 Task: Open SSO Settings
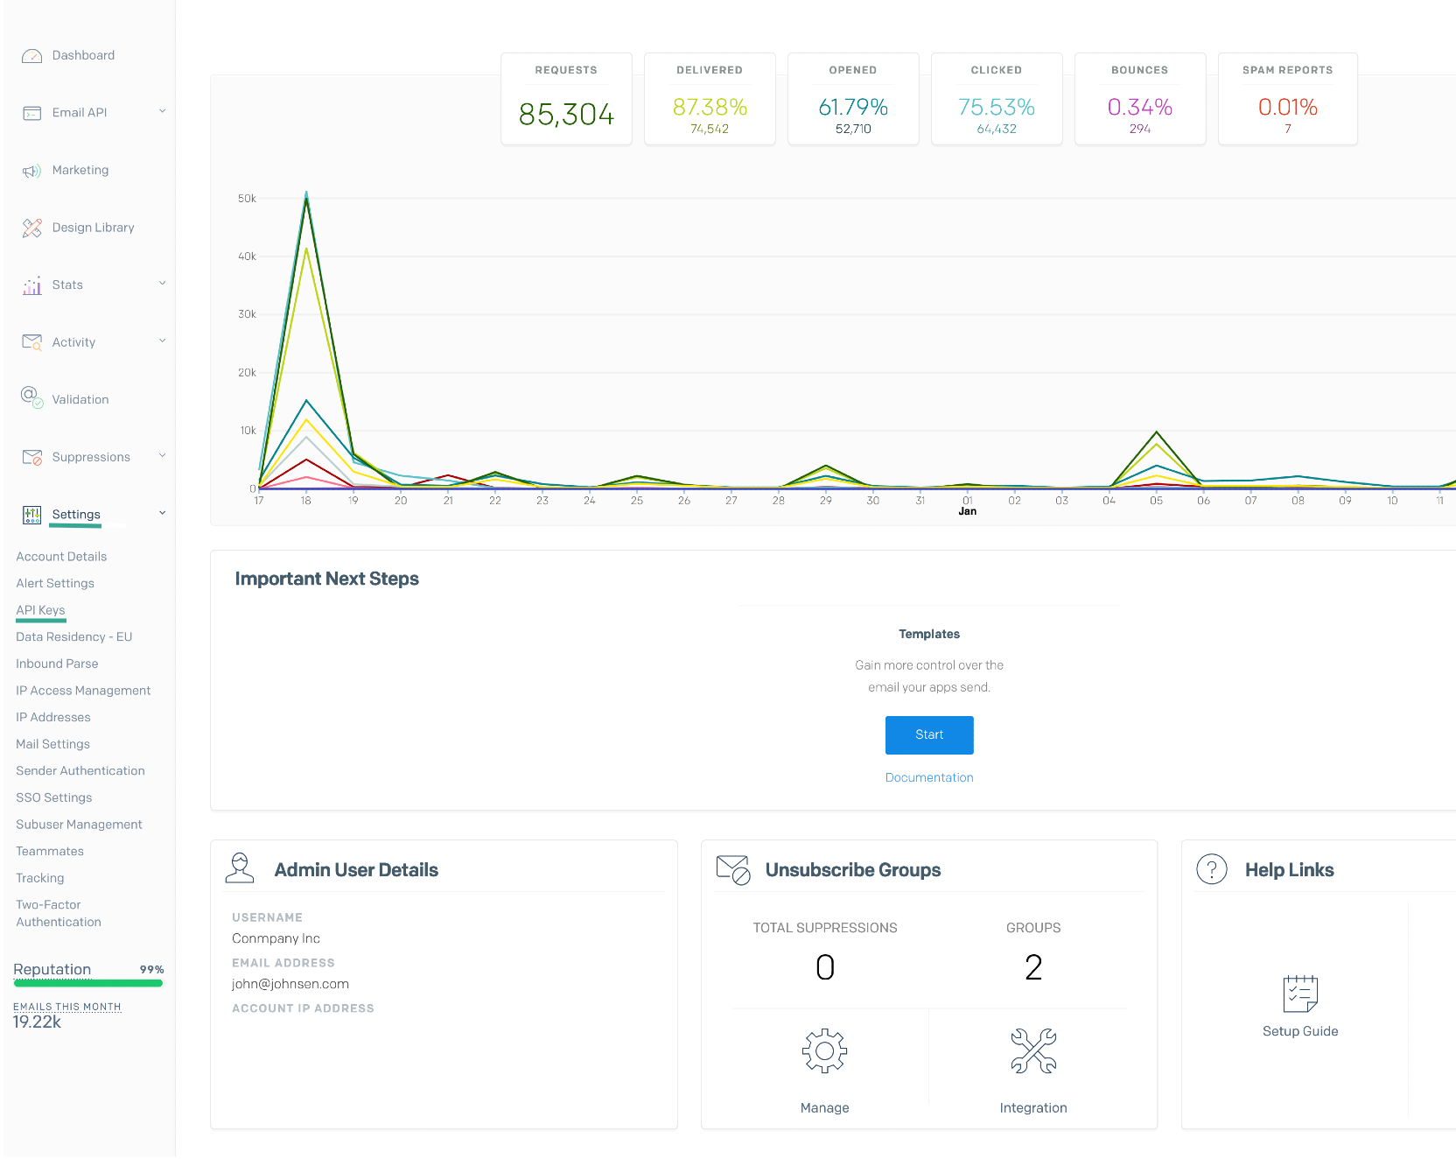click(54, 797)
